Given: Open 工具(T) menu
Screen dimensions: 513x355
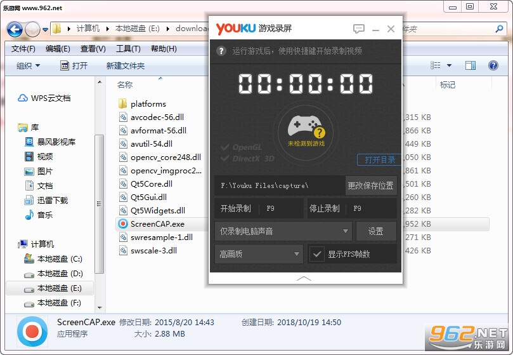Looking at the screenshot, I should (128, 49).
